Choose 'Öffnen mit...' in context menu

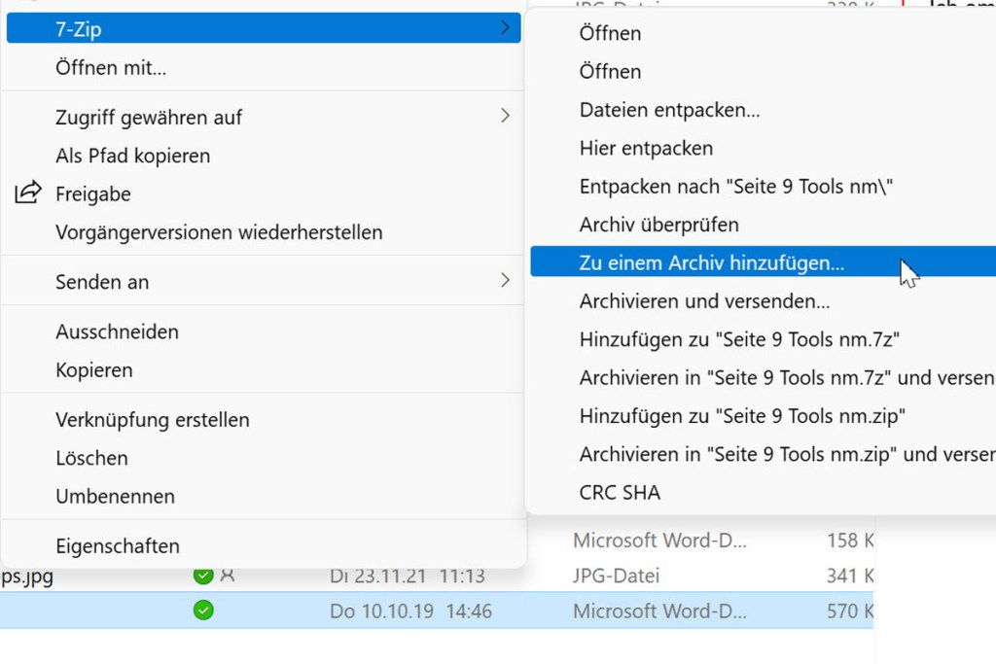[x=111, y=67]
